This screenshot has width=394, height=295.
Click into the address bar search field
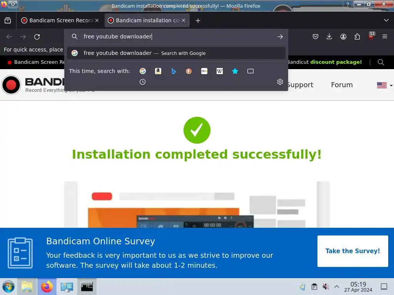[176, 36]
